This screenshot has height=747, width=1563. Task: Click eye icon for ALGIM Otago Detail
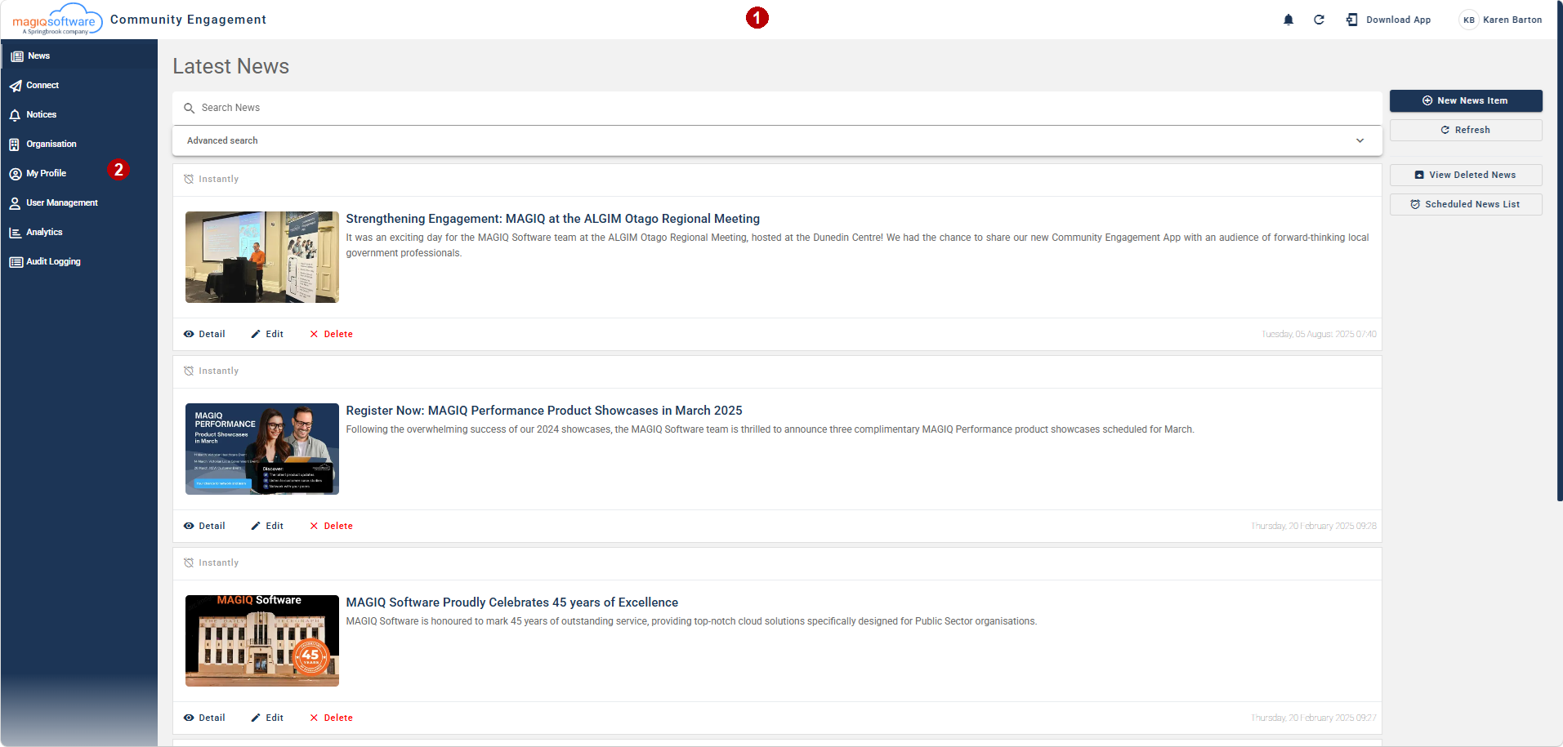tap(189, 334)
